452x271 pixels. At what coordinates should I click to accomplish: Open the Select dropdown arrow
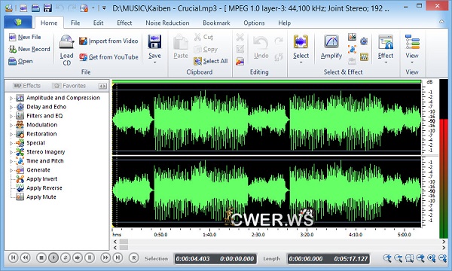pyautogui.click(x=301, y=62)
